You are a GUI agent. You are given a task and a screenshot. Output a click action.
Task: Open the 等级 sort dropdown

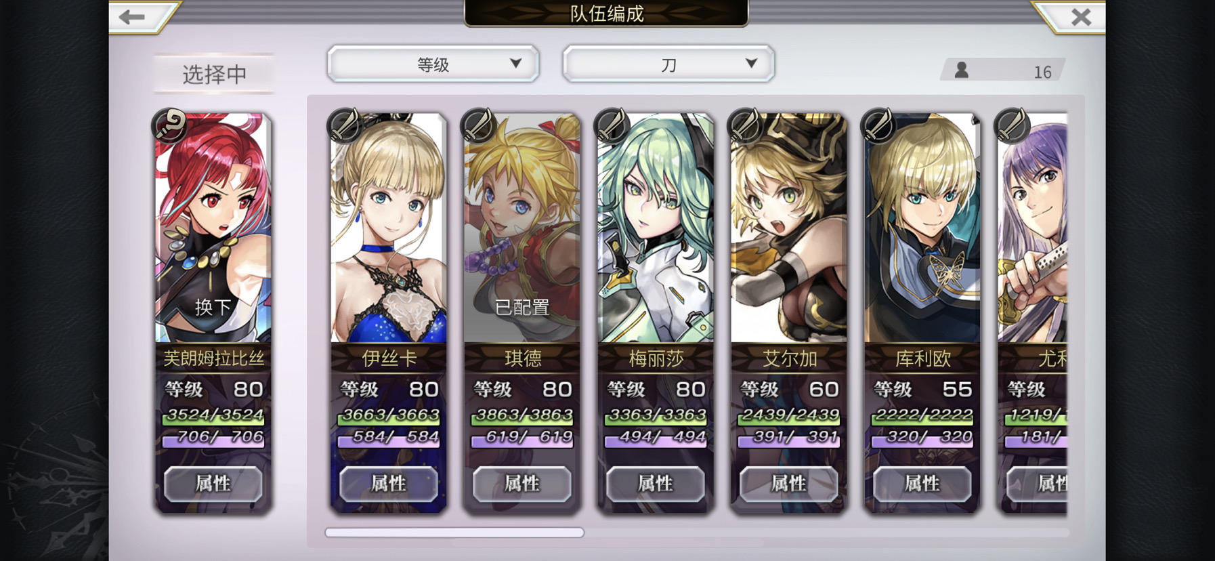pos(433,64)
